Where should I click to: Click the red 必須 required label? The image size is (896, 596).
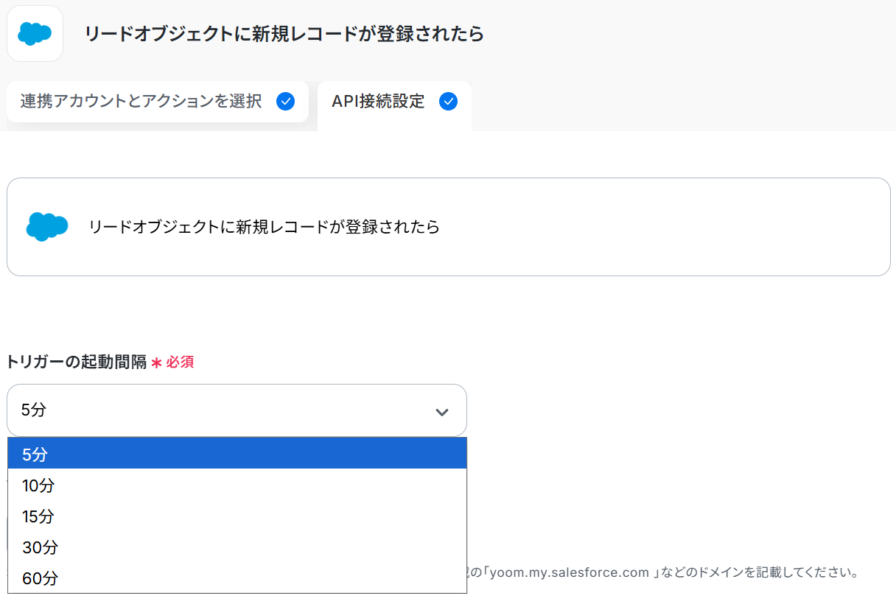click(x=180, y=362)
